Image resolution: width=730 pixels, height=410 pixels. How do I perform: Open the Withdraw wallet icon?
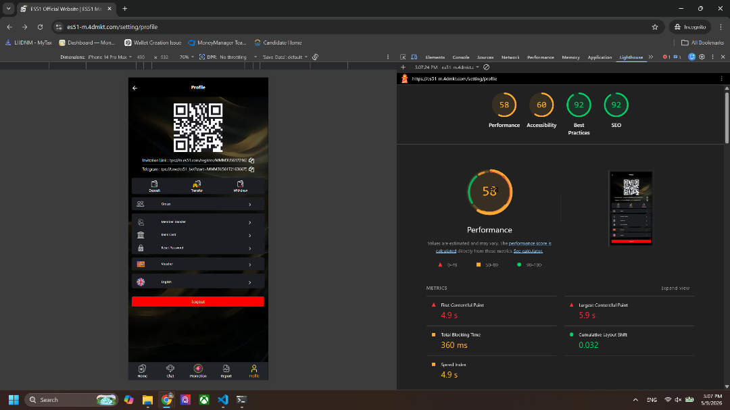(240, 186)
